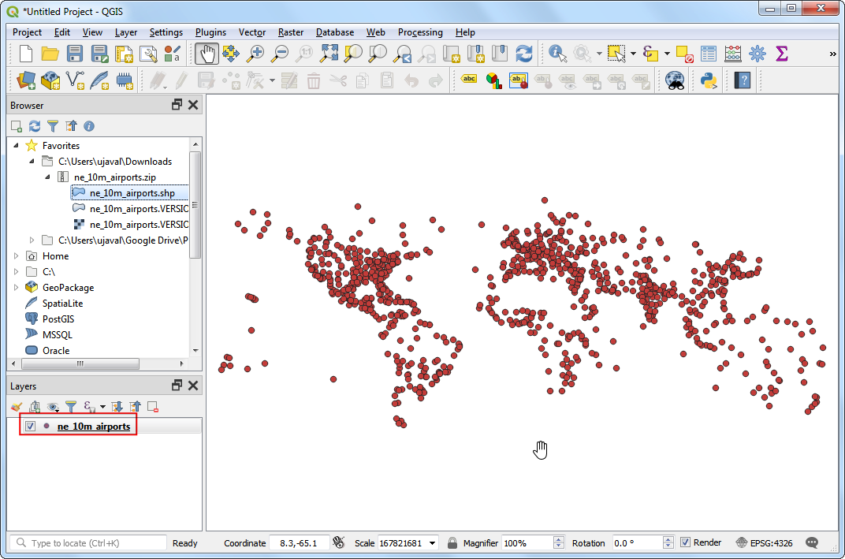Open the Statistical Summary sigma tool
The image size is (845, 559).
pos(781,54)
